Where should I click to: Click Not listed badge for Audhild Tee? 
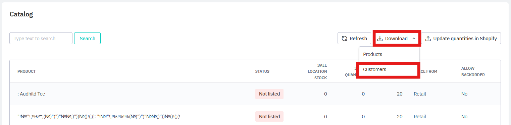tap(269, 94)
